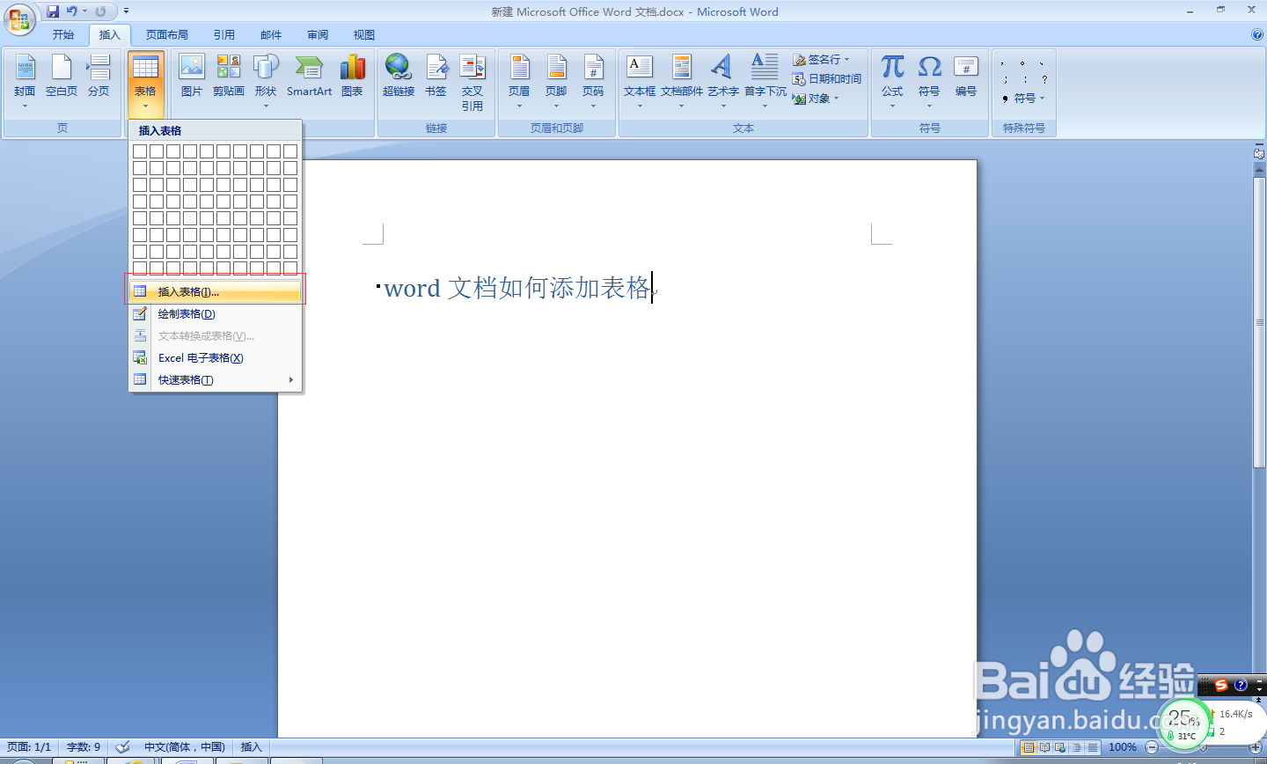
Task: Insert date and time with 日期和时间
Action: point(827,78)
